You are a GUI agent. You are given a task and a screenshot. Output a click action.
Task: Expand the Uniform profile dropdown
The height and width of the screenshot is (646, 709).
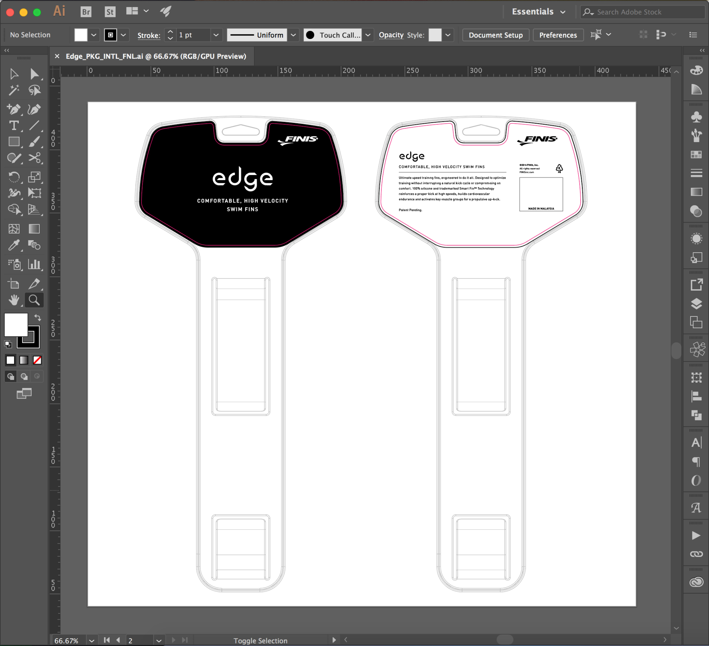click(293, 35)
